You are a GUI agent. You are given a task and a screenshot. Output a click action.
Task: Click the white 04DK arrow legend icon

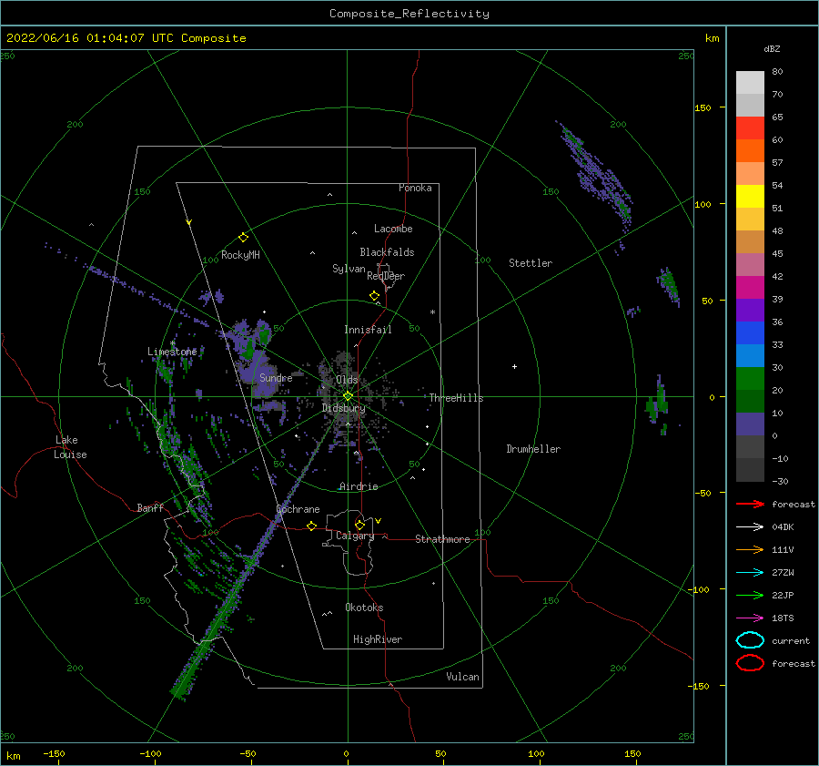tap(750, 526)
